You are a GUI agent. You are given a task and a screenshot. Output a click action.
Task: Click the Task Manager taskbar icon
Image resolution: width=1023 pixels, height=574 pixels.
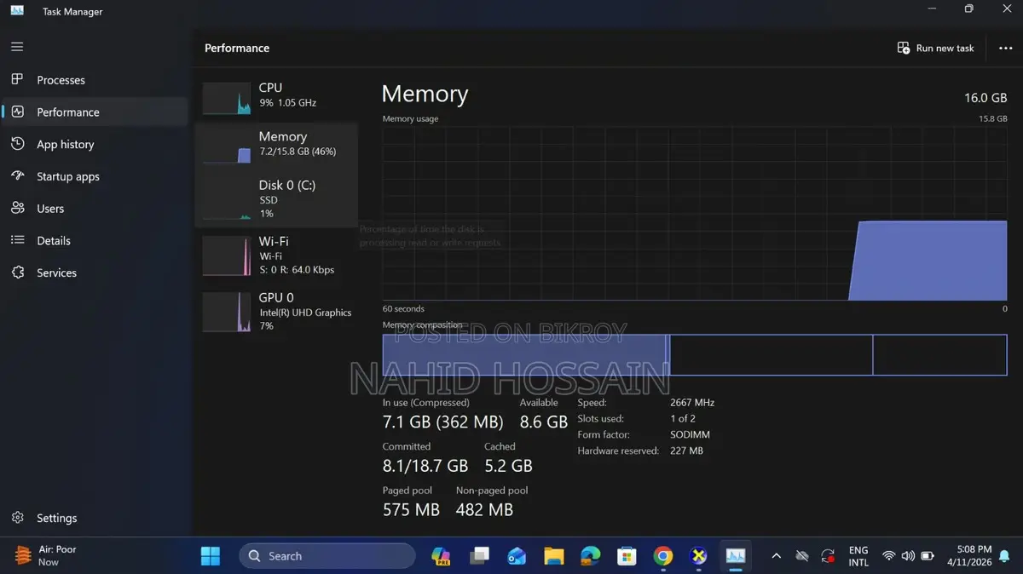point(736,556)
